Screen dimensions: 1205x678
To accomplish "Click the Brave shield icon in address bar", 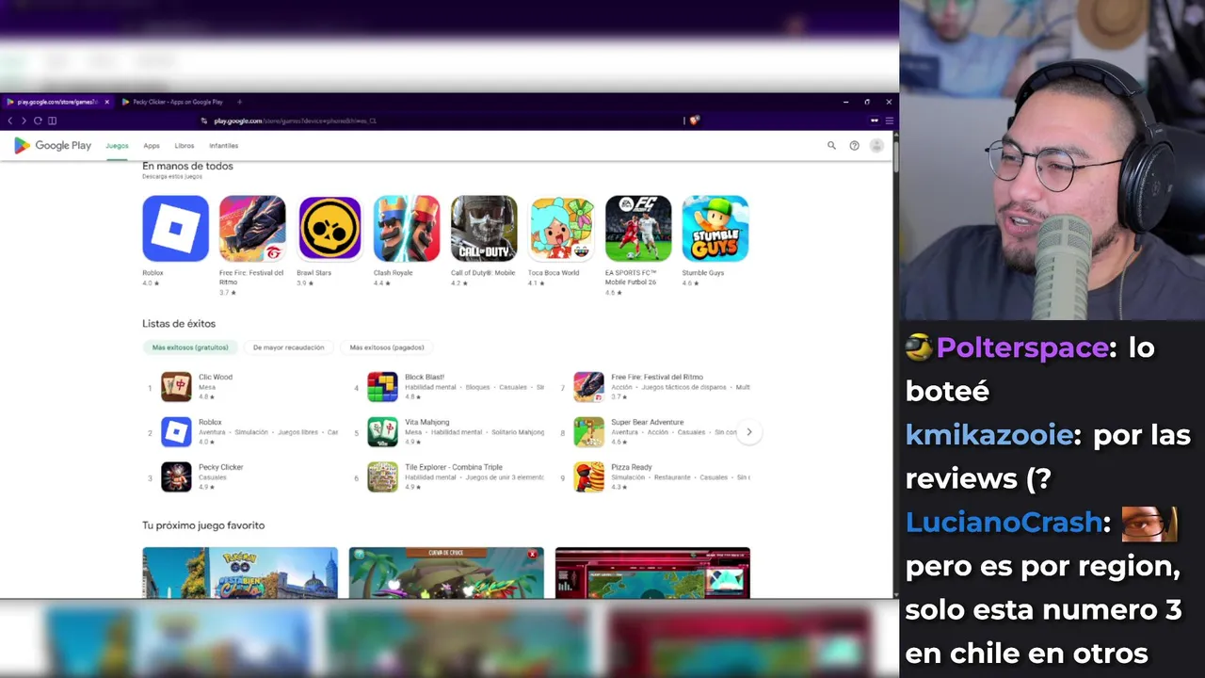I will [x=694, y=121].
